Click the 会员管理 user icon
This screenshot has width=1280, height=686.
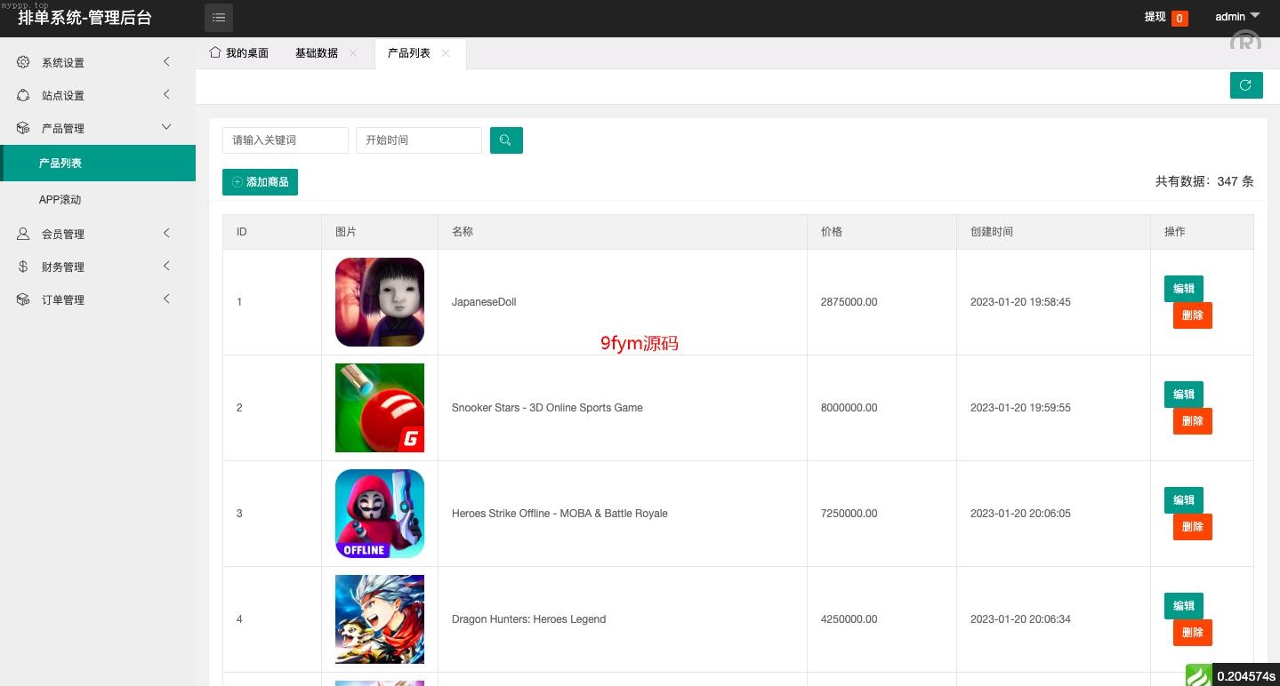pyautogui.click(x=24, y=234)
